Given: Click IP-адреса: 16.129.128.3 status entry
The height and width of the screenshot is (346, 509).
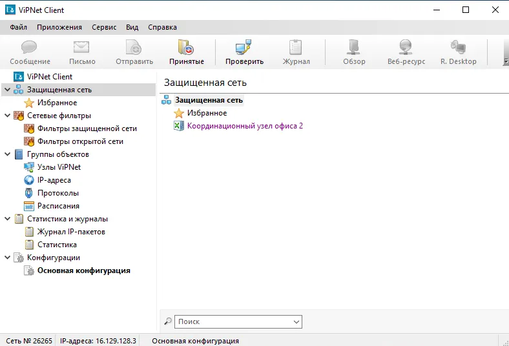Looking at the screenshot, I should coord(98,341).
